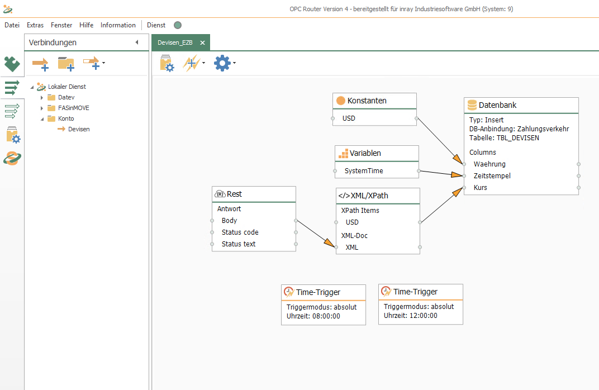Viewport: 599px width, 390px height.
Task: Open the Information menu
Action: [118, 25]
